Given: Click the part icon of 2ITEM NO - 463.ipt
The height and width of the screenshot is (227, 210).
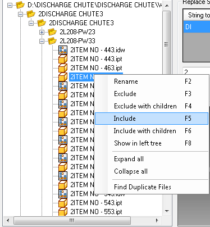Looking at the screenshot, I should tap(63, 68).
